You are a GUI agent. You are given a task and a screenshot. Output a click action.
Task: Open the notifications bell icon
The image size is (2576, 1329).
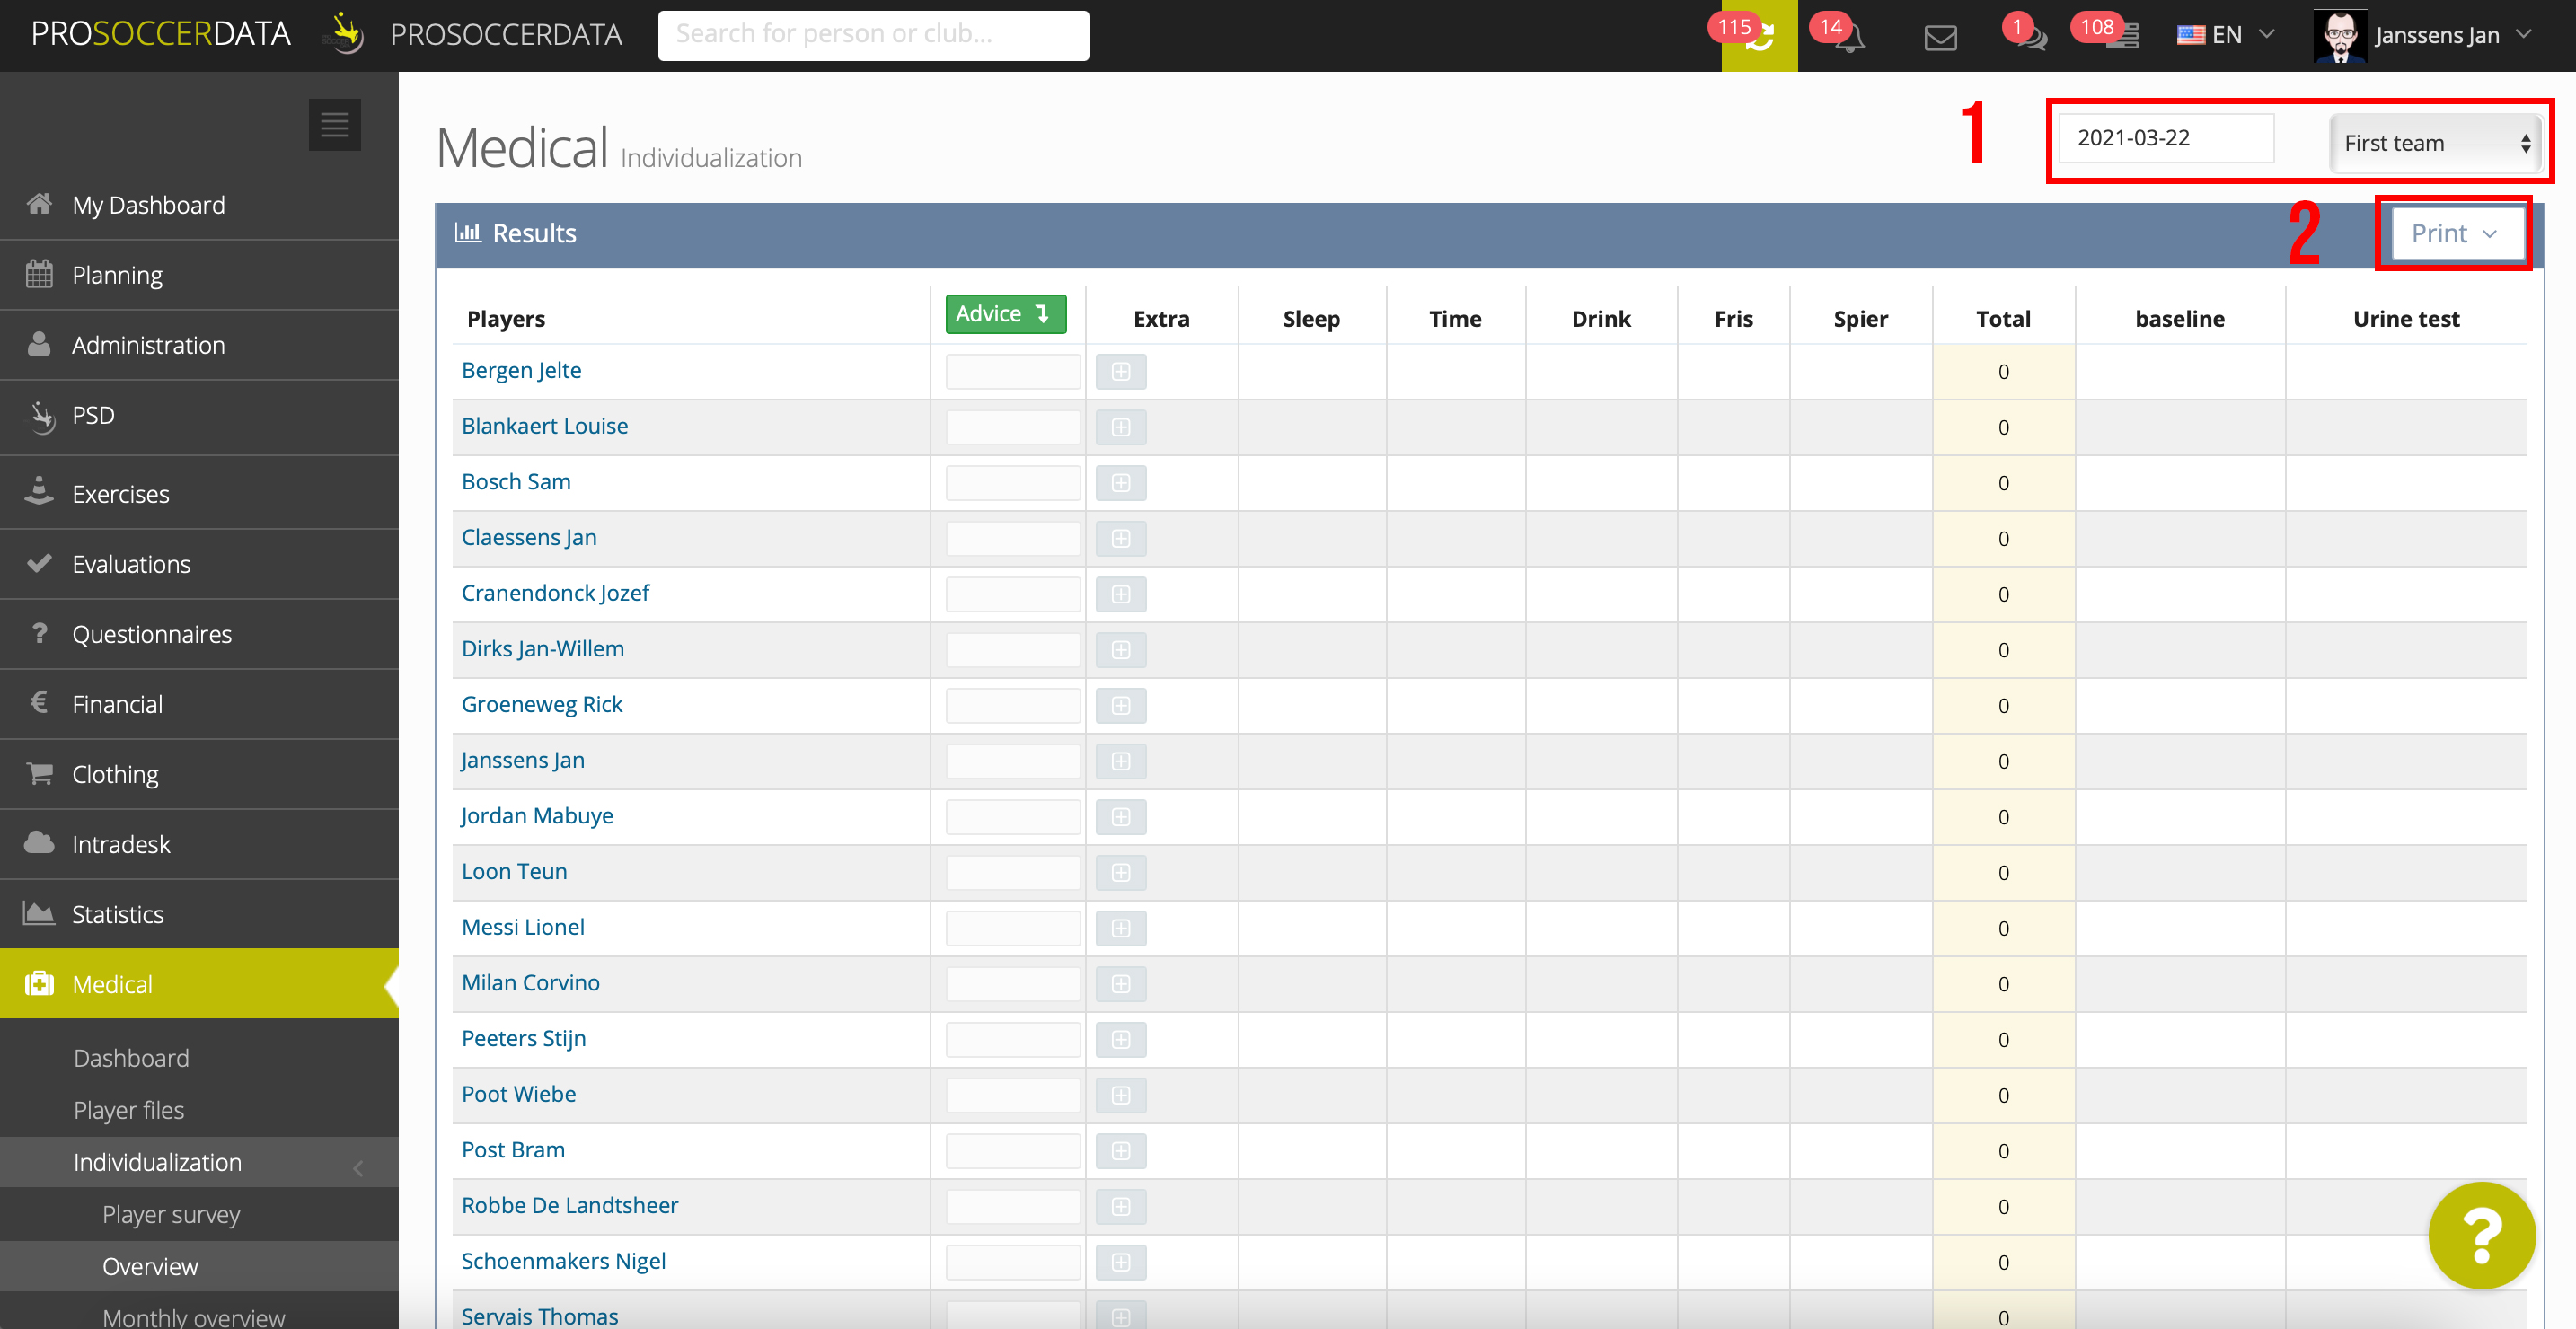pos(1849,37)
